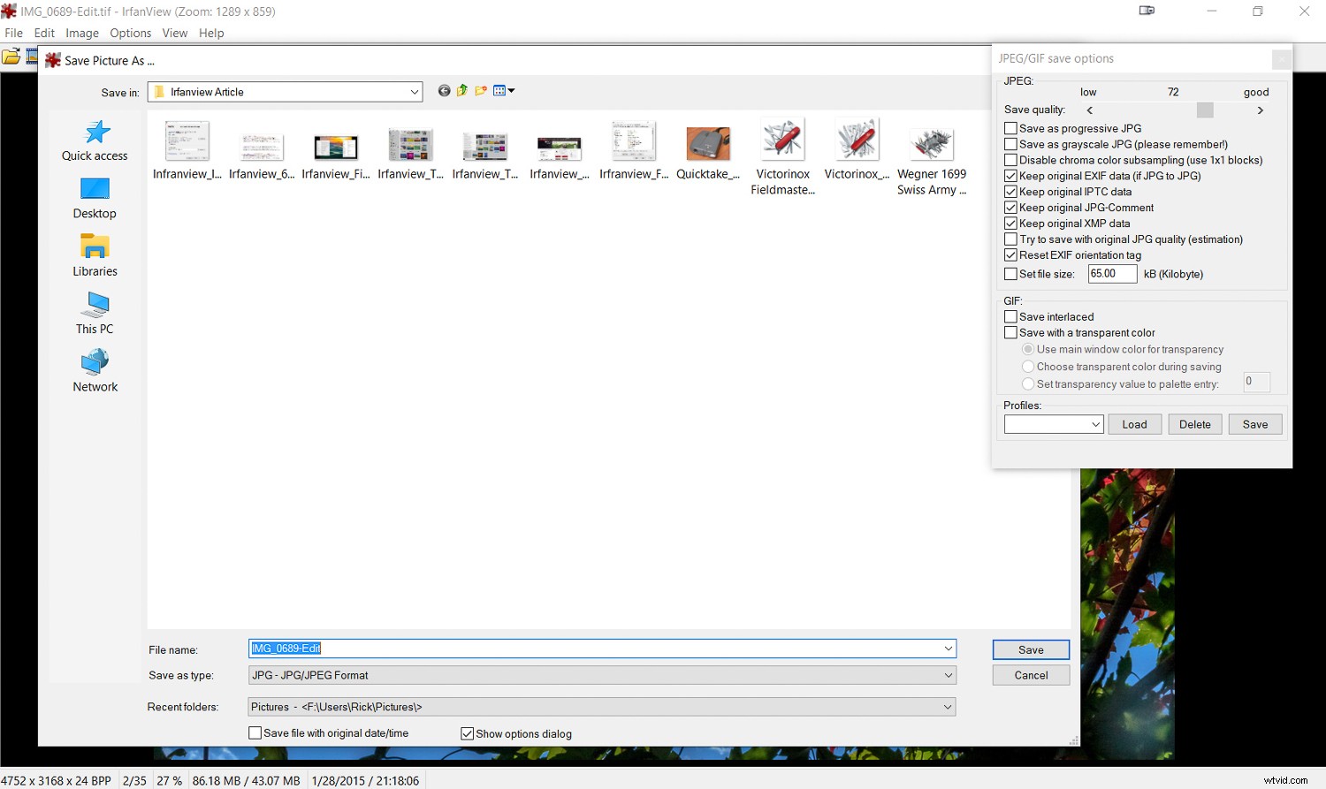Open the Options menu

tap(130, 33)
